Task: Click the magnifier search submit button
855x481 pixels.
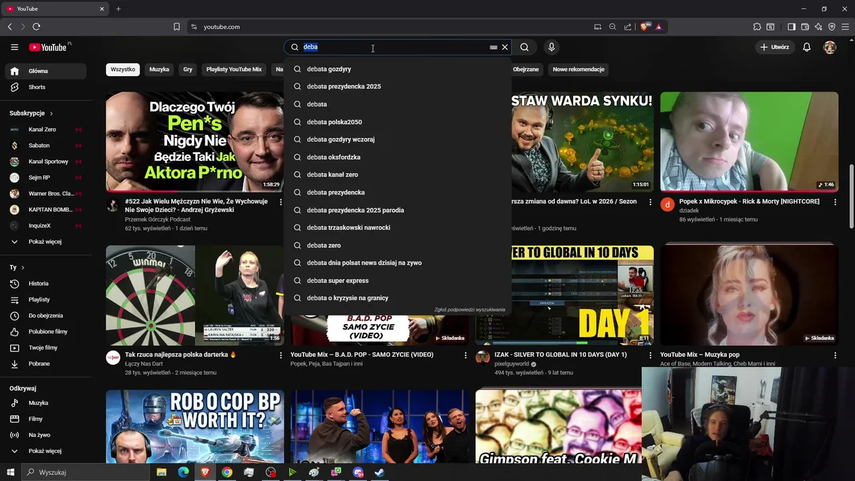Action: [x=524, y=47]
